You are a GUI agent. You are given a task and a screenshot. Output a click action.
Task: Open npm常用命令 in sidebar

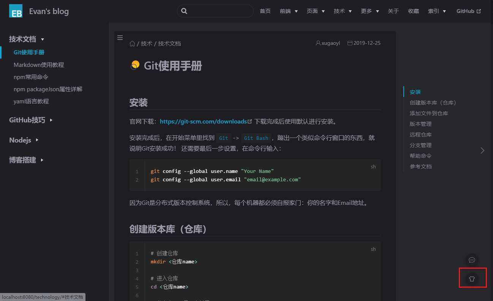[x=31, y=77]
